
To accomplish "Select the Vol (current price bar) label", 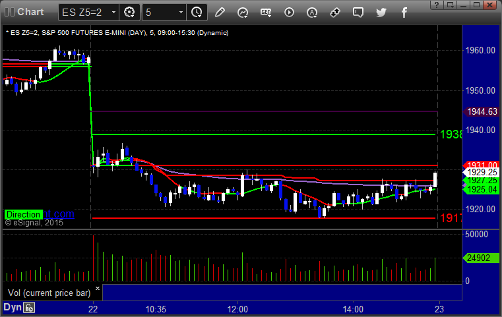I will click(49, 293).
